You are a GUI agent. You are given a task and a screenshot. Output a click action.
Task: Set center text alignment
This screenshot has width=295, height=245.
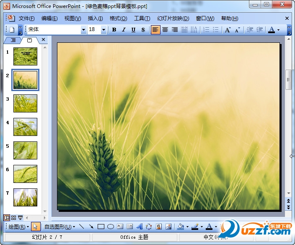click(x=165, y=30)
